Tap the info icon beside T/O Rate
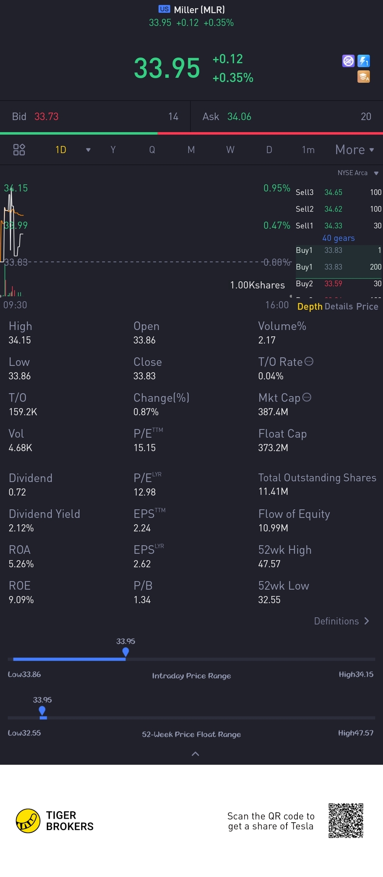Screen dimensions: 383x877 click(309, 362)
